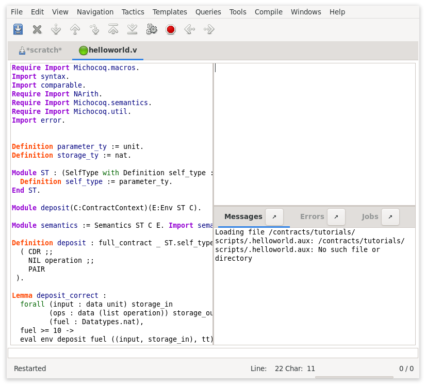The width and height of the screenshot is (426, 386).
Task: Open the Queries menu
Action: [208, 11]
